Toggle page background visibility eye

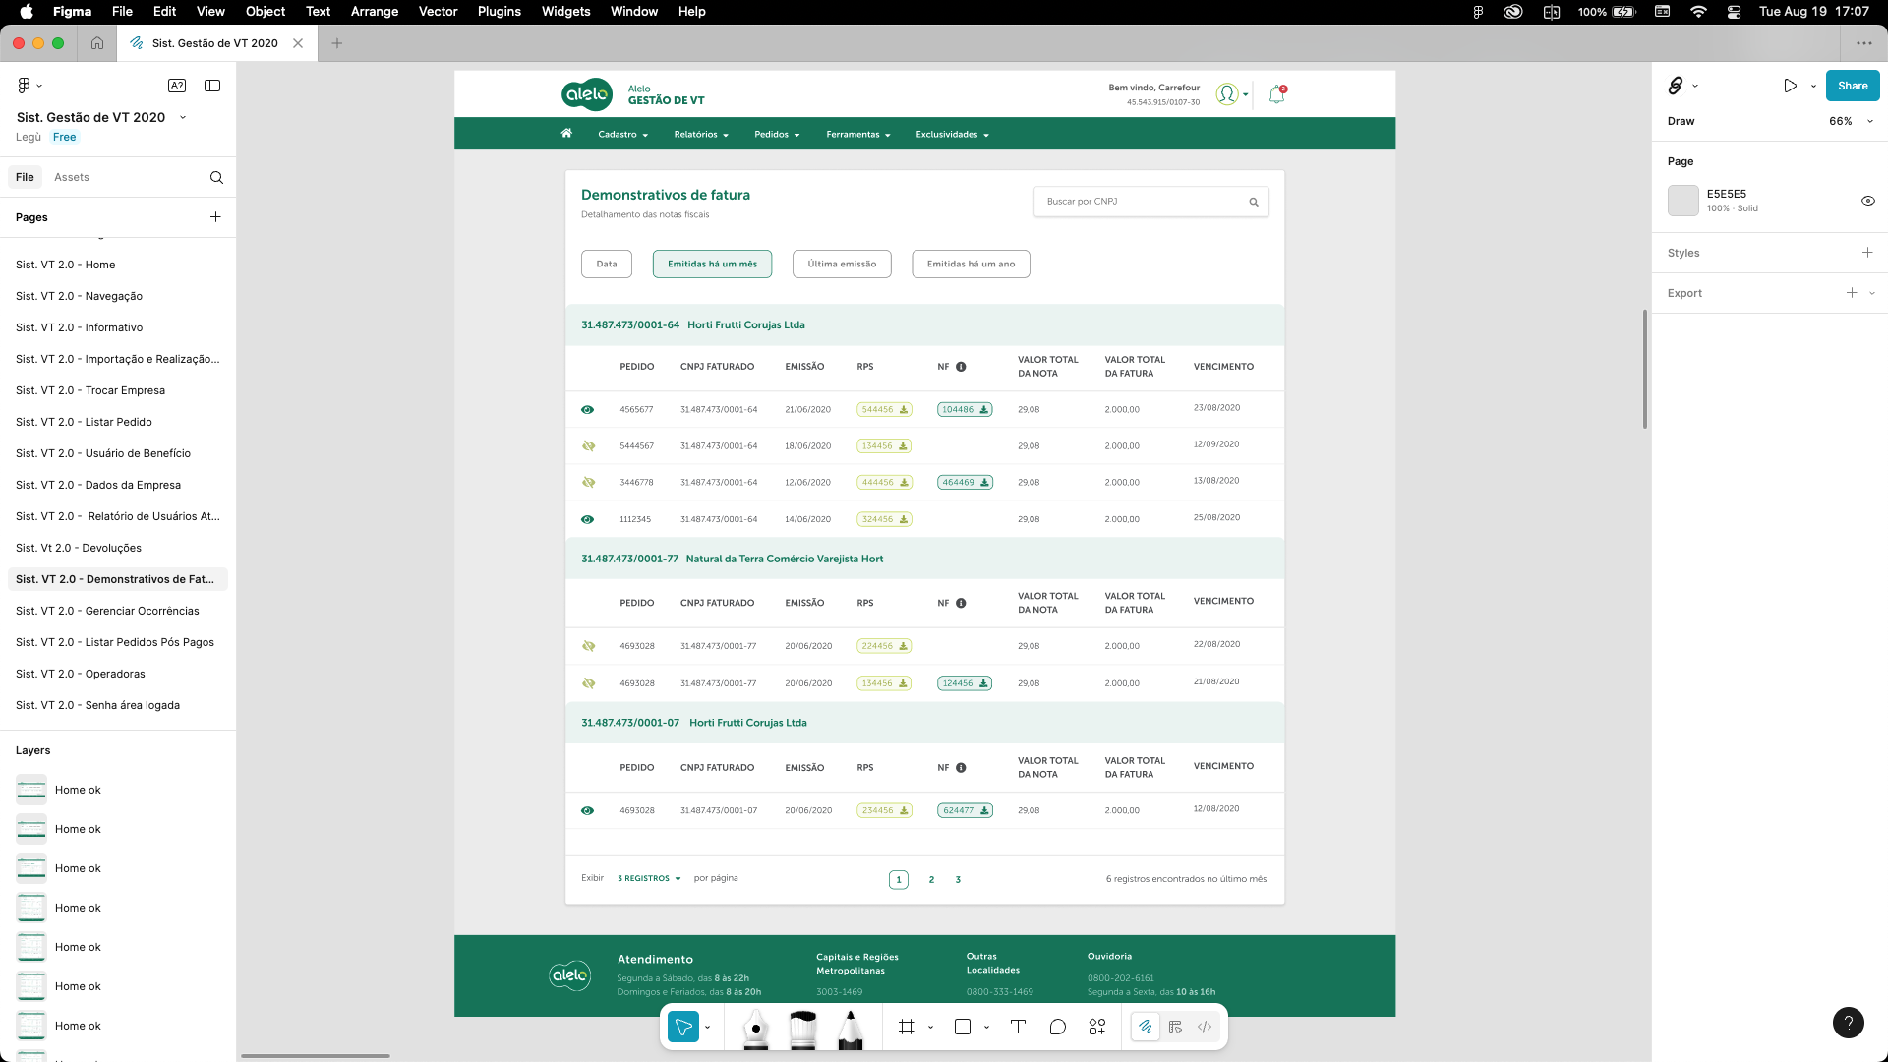[x=1867, y=201]
